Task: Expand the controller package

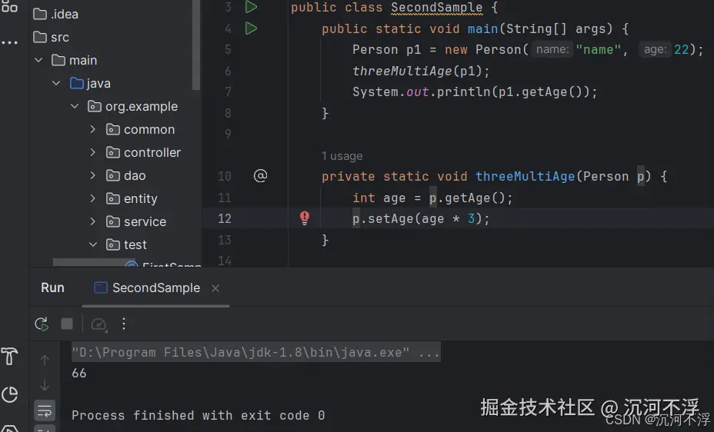Action: (x=93, y=152)
